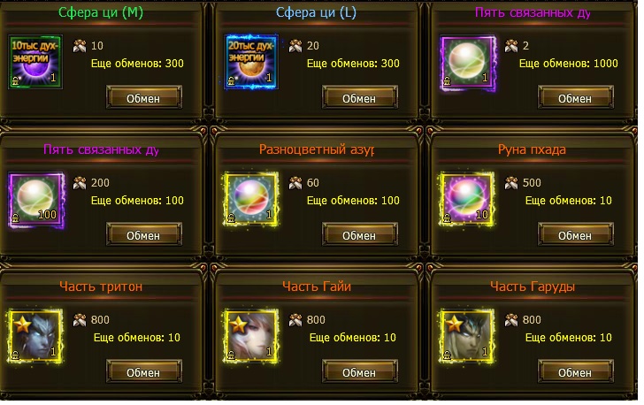Click Обмен under Часть Гаруды
Viewport: 644px width, 405px height.
coord(575,371)
